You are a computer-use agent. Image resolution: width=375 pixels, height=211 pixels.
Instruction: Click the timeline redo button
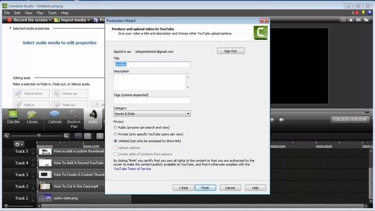coord(87,136)
